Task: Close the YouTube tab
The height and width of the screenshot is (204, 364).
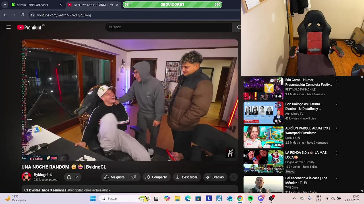Action: point(117,5)
